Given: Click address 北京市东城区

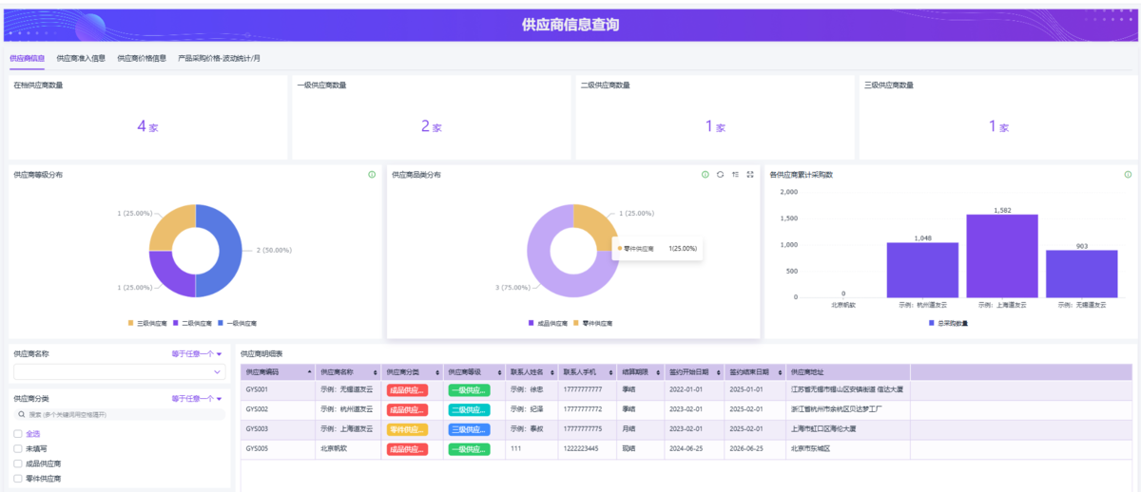Looking at the screenshot, I should pos(811,448).
